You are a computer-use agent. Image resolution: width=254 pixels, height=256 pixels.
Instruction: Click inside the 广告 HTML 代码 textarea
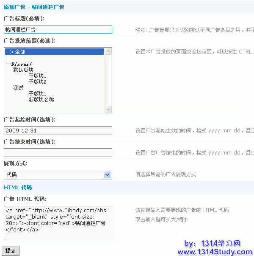click(x=58, y=223)
